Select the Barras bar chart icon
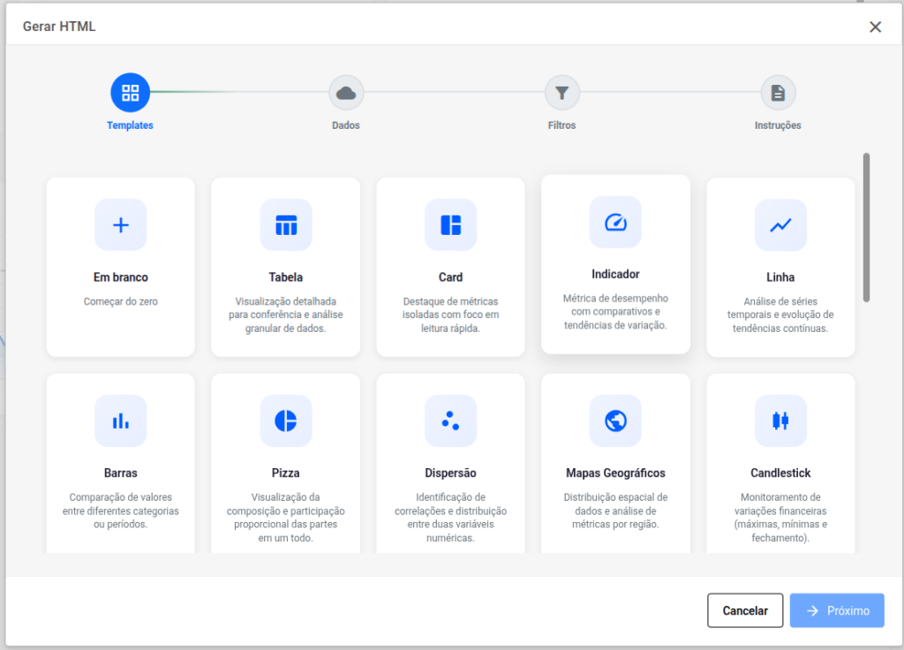Viewport: 904px width, 650px height. [121, 420]
